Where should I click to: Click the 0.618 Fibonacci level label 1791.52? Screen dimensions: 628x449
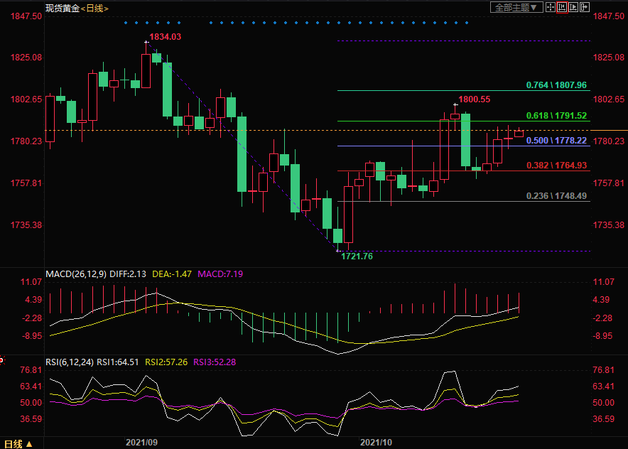click(x=556, y=115)
